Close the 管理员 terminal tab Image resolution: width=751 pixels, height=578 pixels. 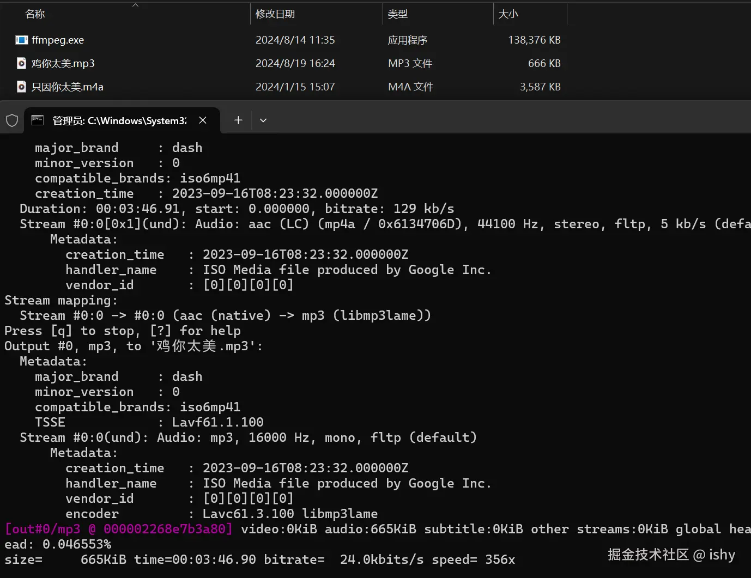(203, 120)
